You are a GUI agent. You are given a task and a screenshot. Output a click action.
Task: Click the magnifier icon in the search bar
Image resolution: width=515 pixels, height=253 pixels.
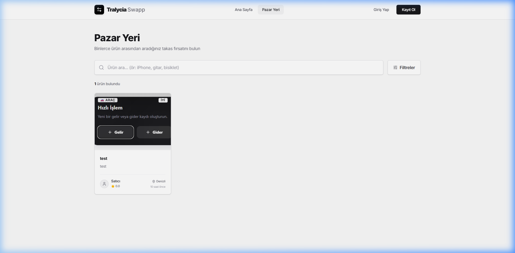tap(101, 67)
